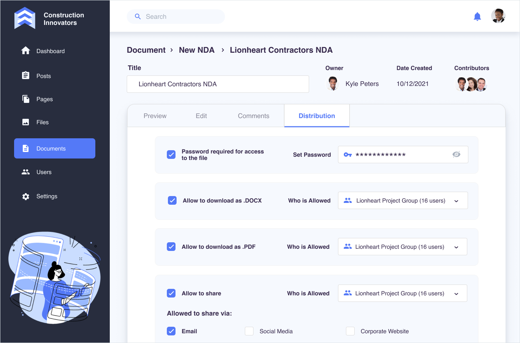Switch to the Comments tab

(x=253, y=116)
